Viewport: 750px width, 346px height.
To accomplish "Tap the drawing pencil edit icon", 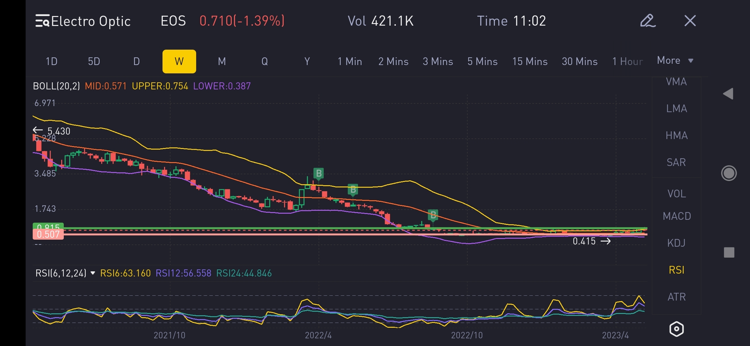I will point(647,21).
